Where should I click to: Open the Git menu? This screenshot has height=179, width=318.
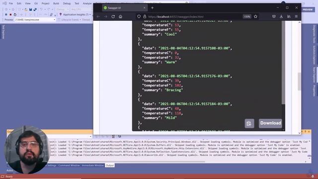[x=36, y=3]
